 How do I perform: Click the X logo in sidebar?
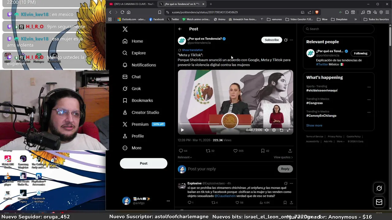coord(125,29)
